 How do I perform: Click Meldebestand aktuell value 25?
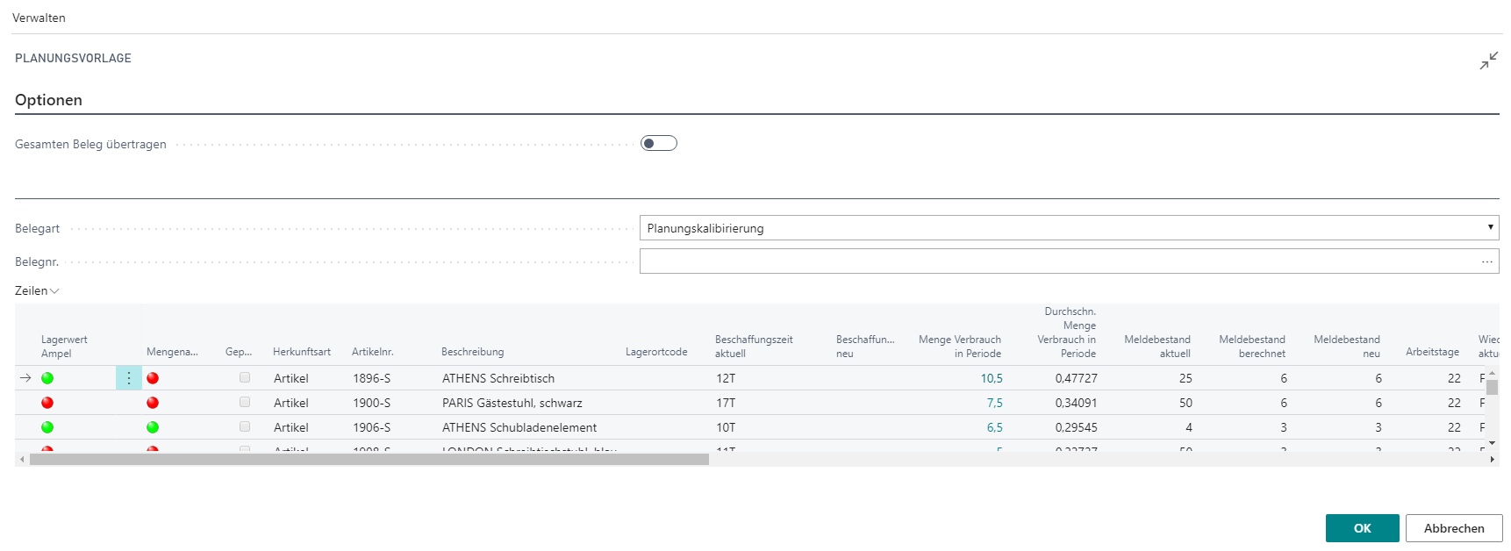pyautogui.click(x=1185, y=378)
